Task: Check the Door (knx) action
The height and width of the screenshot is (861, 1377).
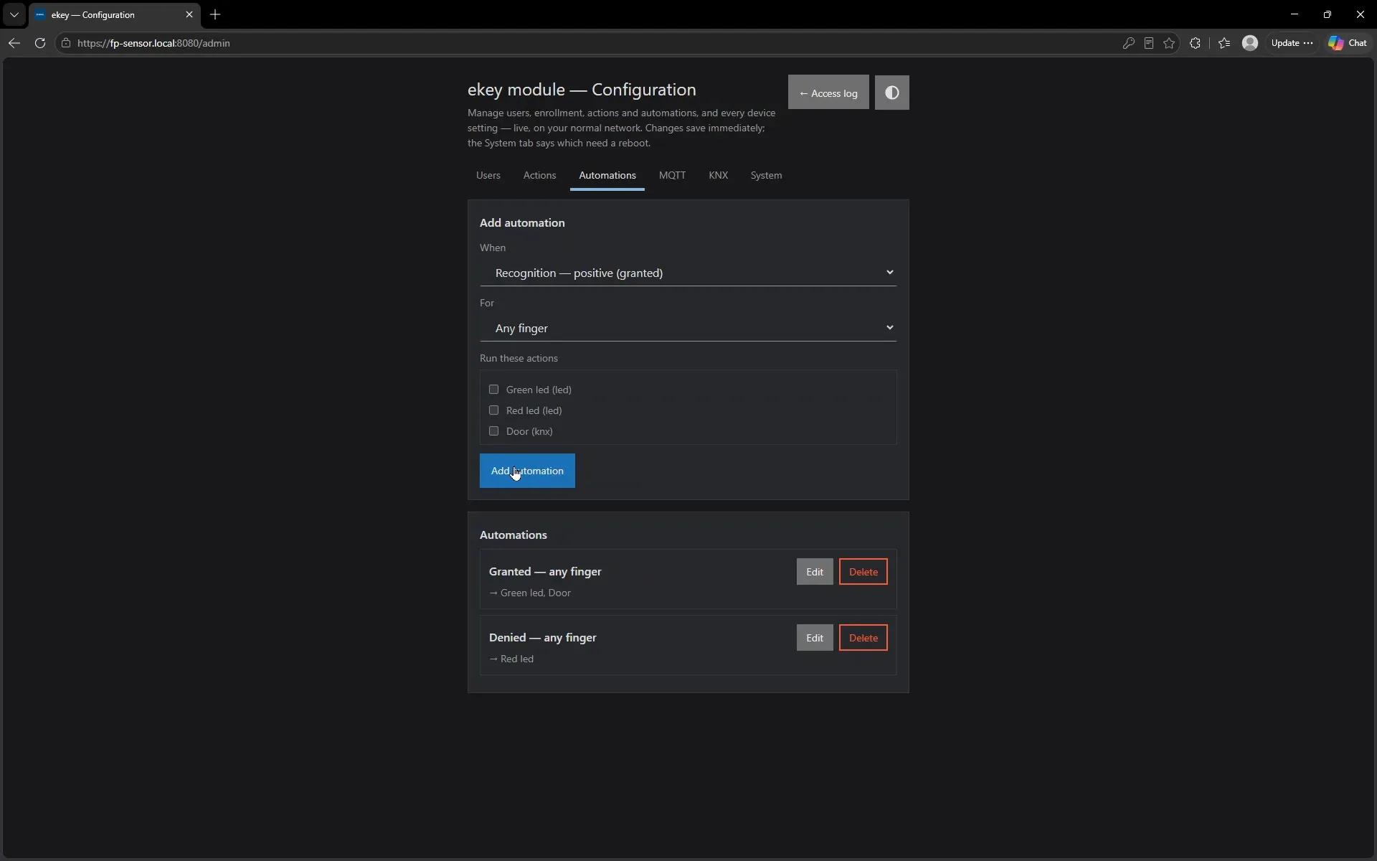Action: tap(493, 431)
